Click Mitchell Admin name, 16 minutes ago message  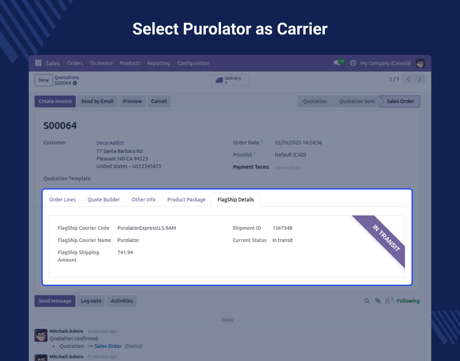point(66,331)
